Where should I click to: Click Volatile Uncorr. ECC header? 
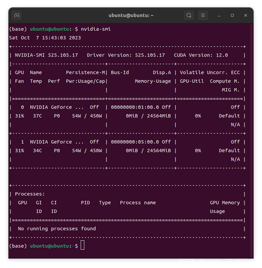(x=210, y=73)
